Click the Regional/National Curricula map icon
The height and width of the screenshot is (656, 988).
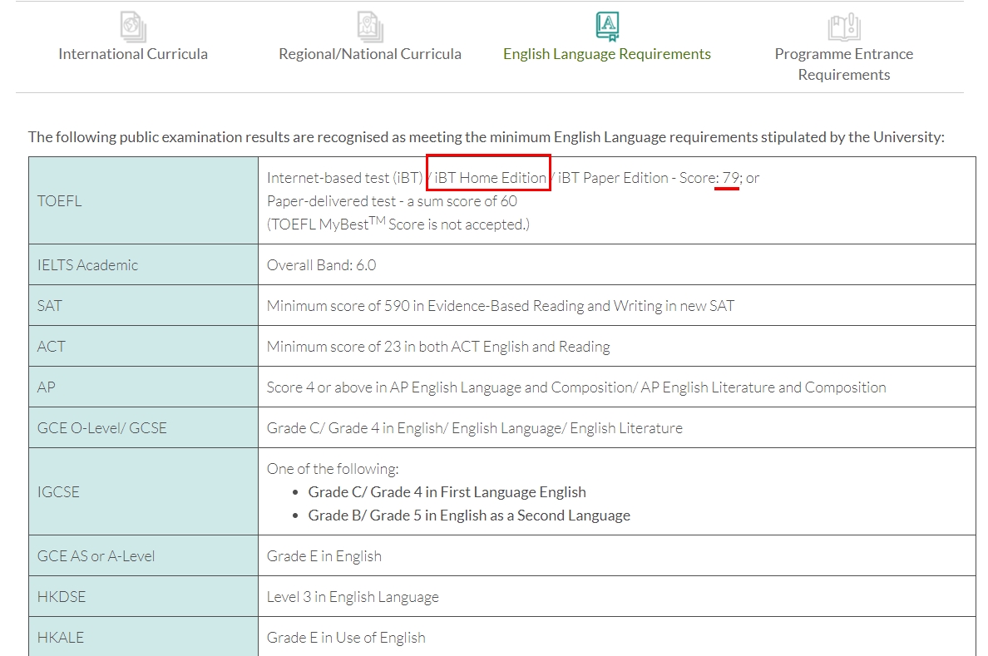tap(370, 27)
